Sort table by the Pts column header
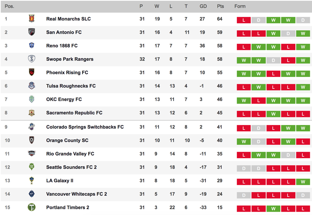Viewport: 312px width, 215px height. coord(220,6)
